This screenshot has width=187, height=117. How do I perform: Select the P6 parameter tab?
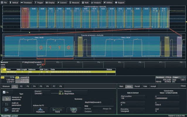tap(47, 86)
